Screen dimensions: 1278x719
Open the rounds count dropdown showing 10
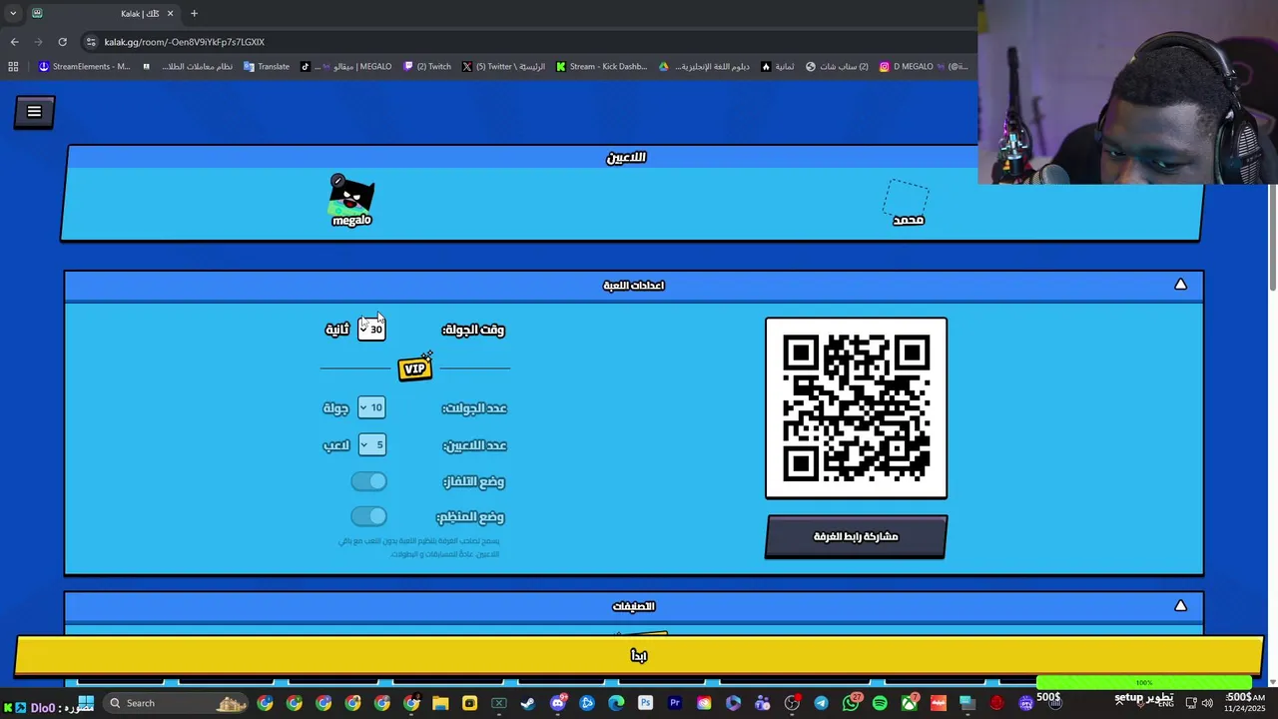(371, 407)
